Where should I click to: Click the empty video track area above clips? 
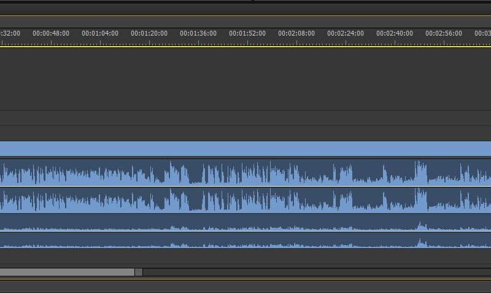click(245, 79)
